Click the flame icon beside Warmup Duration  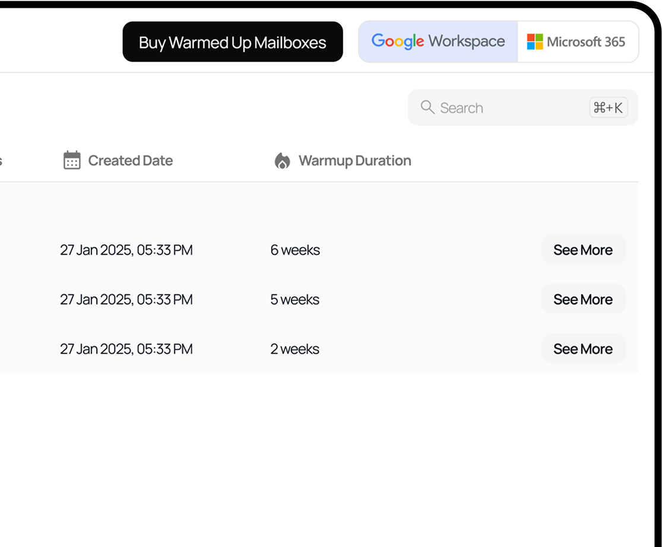(x=283, y=161)
